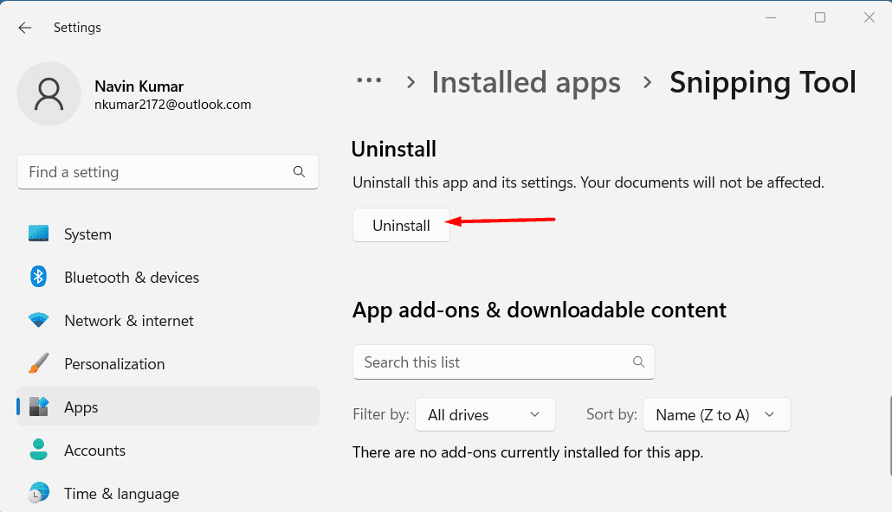Click the magnifier in Find a setting

click(300, 171)
